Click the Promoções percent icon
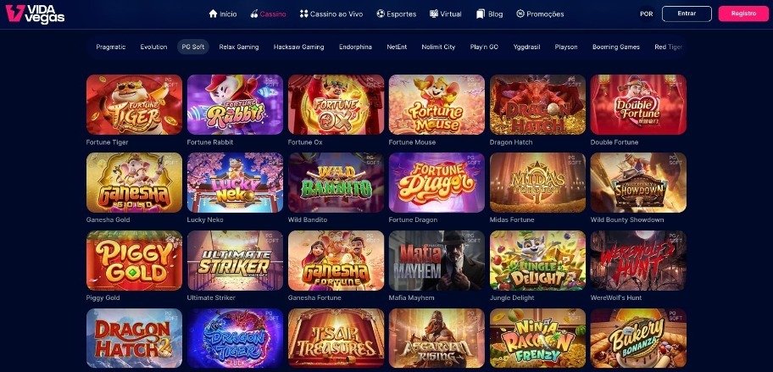 520,14
